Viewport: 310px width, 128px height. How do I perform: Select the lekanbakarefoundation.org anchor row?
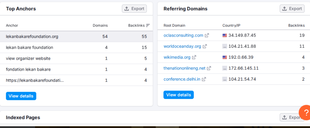tap(76, 37)
